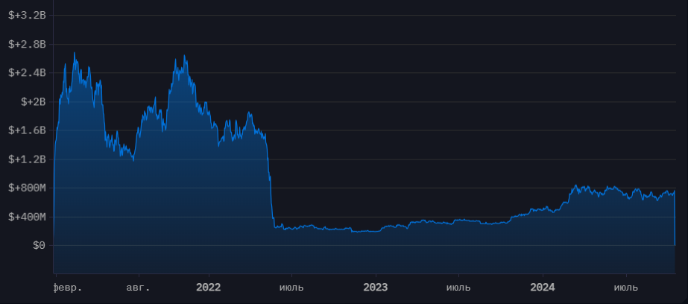This screenshot has height=304, width=688.
Task: Click the 2023 x-axis label
Action: pos(376,288)
